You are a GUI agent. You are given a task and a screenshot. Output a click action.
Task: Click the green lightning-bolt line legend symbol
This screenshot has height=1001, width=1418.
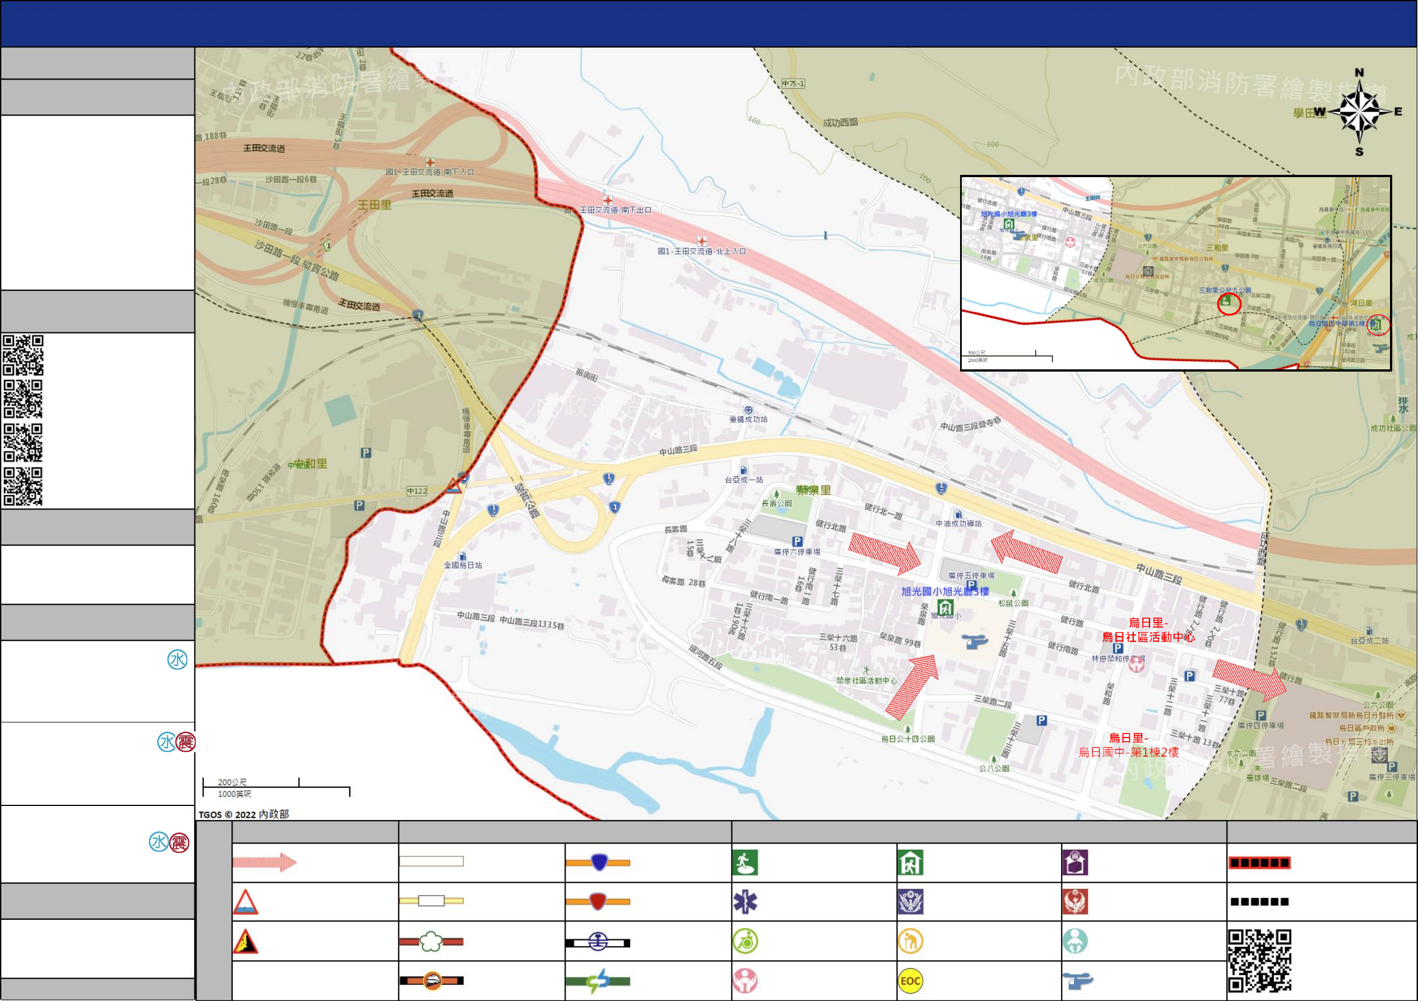pos(598,981)
